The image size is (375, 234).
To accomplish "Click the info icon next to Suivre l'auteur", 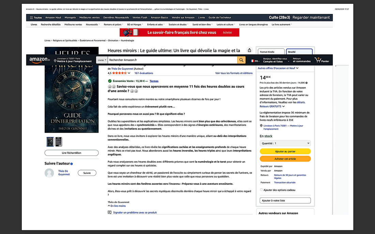I will pyautogui.click(x=71, y=164).
